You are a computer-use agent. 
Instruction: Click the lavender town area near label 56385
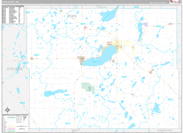(145, 24)
